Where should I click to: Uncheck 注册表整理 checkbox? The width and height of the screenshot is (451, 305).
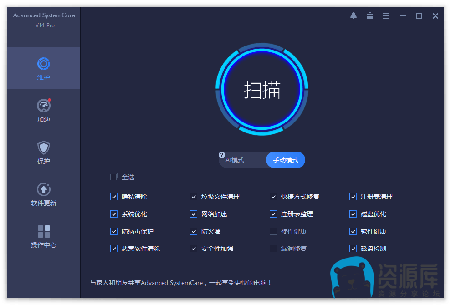click(273, 214)
